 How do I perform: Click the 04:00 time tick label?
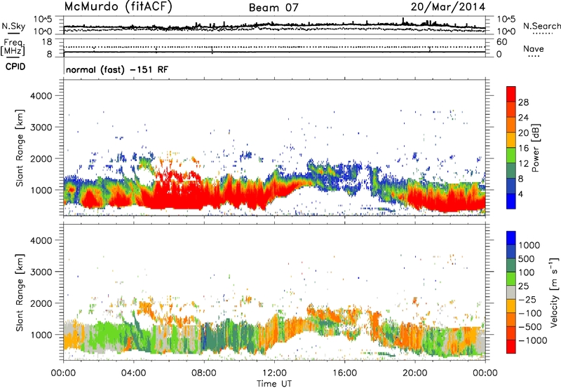tap(133, 373)
